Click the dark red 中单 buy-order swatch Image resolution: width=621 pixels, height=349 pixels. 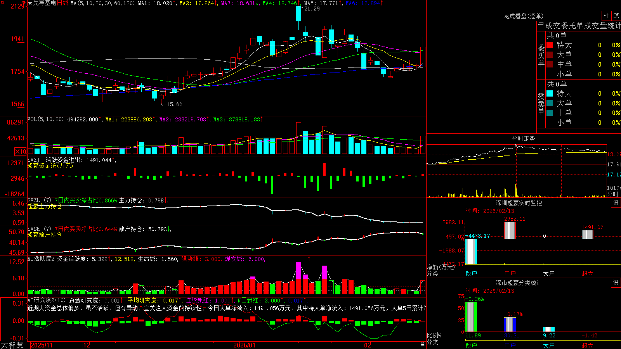click(x=550, y=64)
